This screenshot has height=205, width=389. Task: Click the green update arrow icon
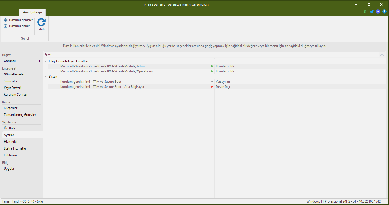(365, 12)
